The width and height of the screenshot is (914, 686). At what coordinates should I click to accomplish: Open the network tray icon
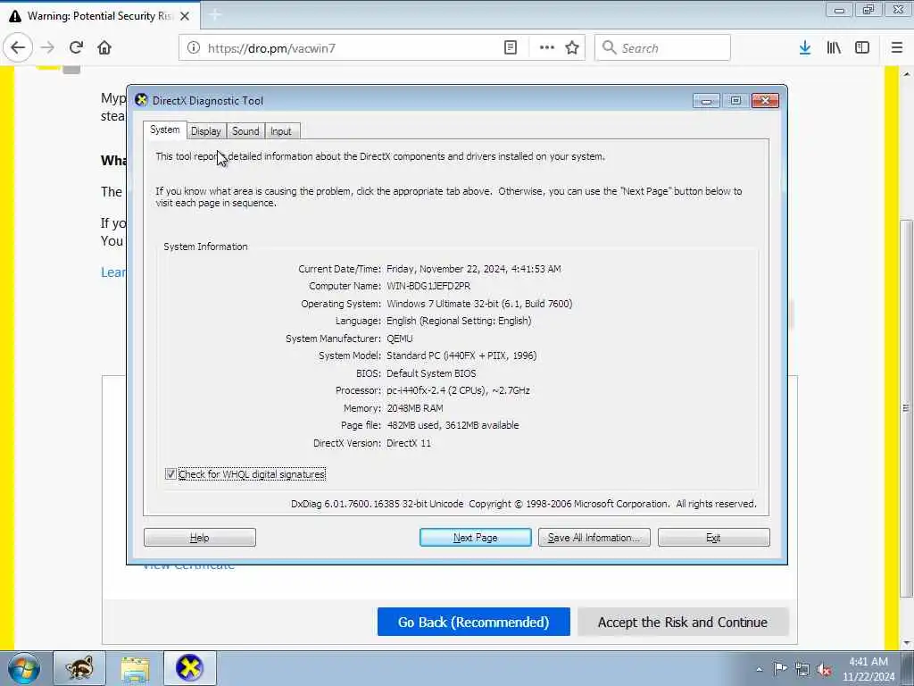tap(802, 669)
